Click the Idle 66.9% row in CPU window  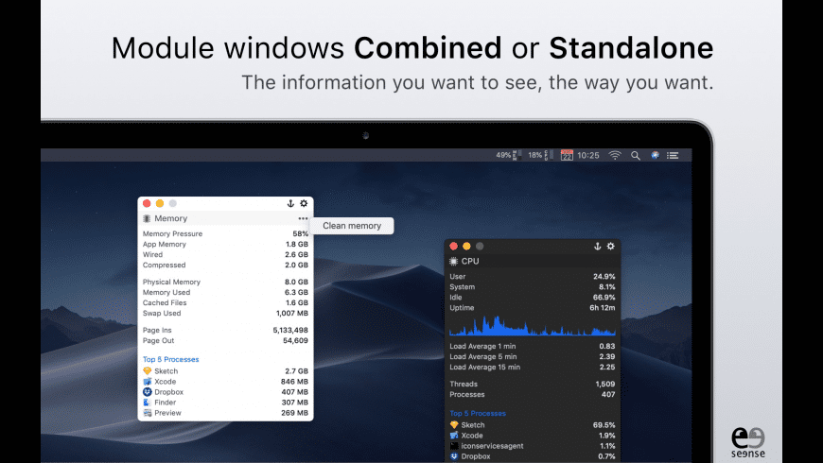click(x=533, y=298)
